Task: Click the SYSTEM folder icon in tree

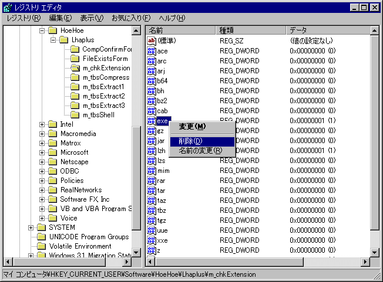Action: 41,227
